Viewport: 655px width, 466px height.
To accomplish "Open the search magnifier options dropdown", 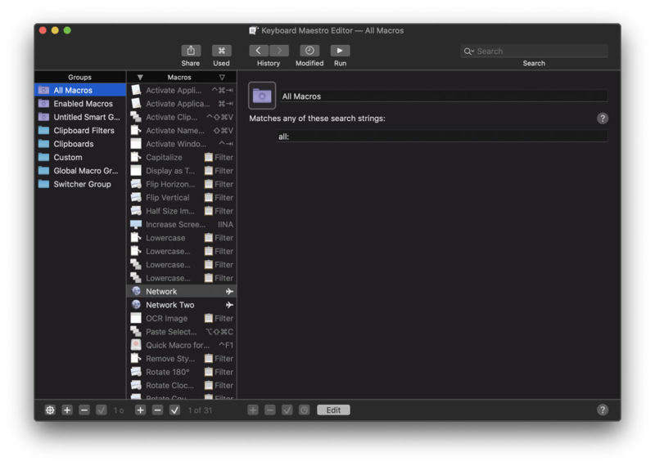I will [468, 52].
